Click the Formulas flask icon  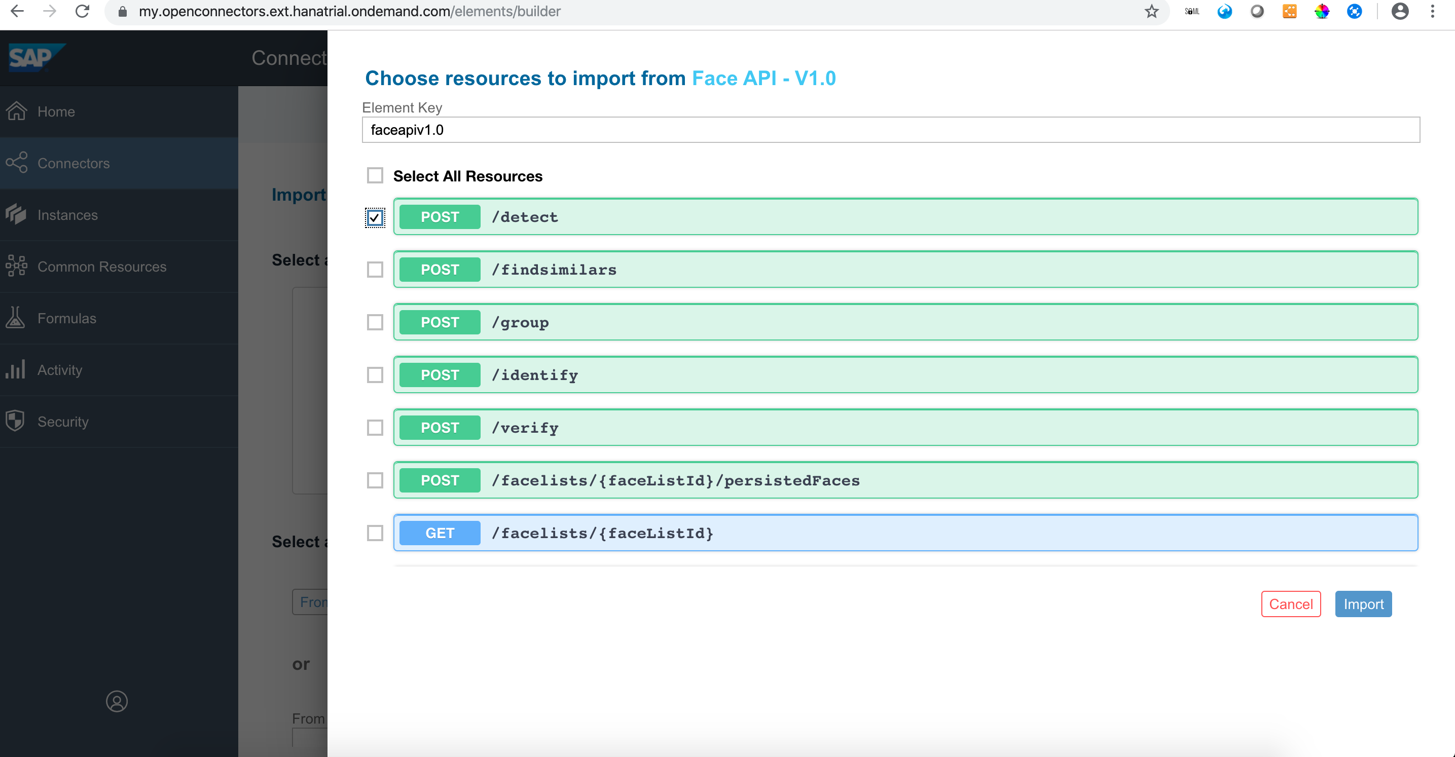pos(15,318)
